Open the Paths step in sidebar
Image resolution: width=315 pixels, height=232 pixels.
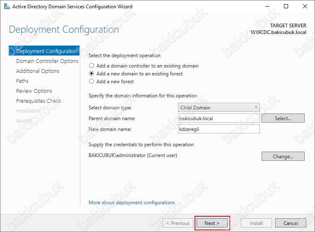[x=22, y=81]
